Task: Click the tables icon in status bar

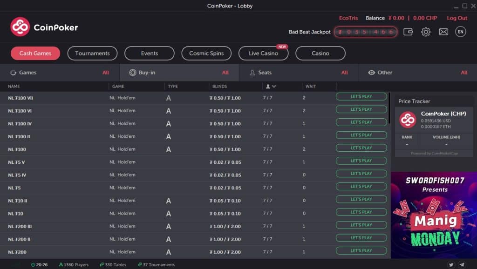Action: 102,265
